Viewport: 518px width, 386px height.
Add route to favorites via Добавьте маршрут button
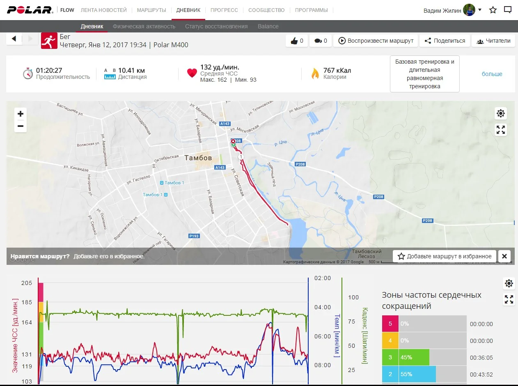pos(445,256)
